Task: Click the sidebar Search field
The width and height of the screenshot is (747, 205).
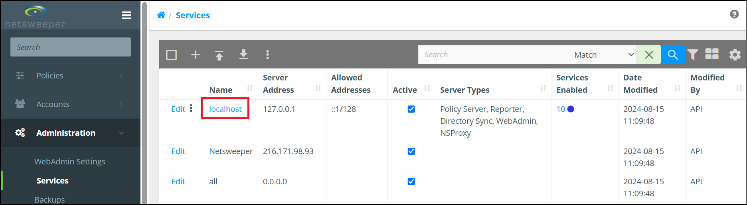Action: click(71, 47)
